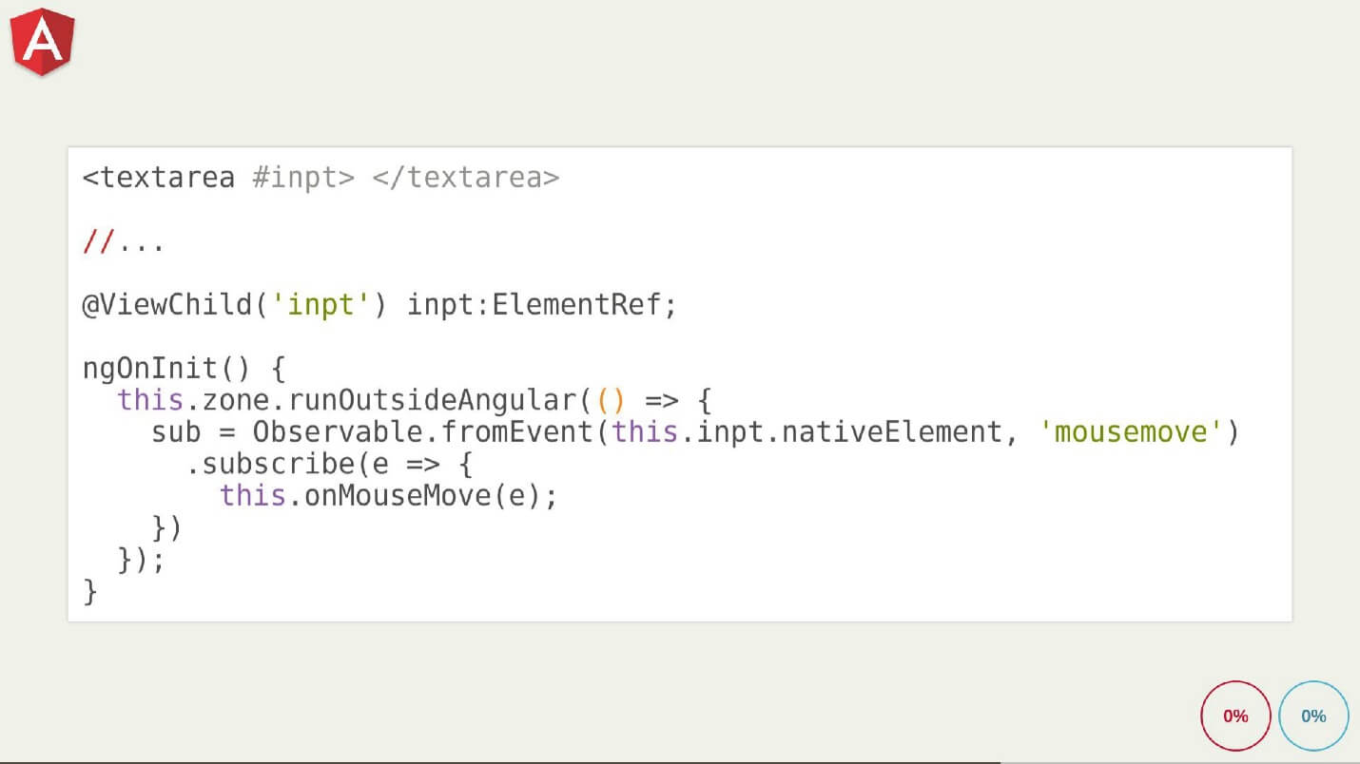1360x764 pixels.
Task: Click the Angular logo
Action: 42,40
